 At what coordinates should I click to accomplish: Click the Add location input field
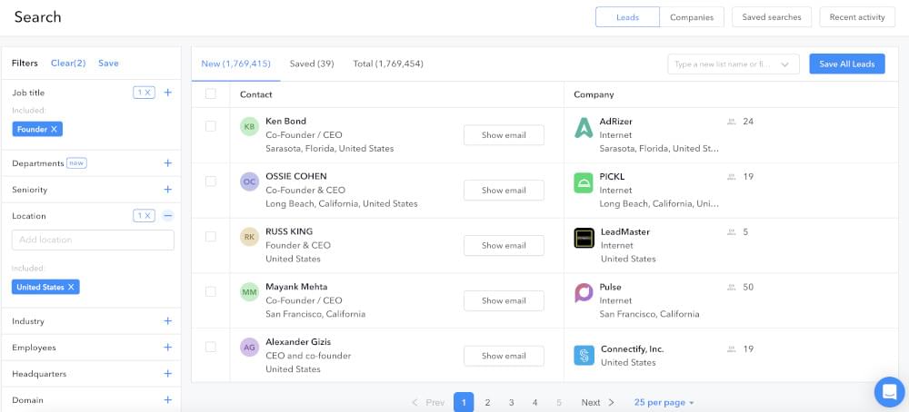click(93, 240)
